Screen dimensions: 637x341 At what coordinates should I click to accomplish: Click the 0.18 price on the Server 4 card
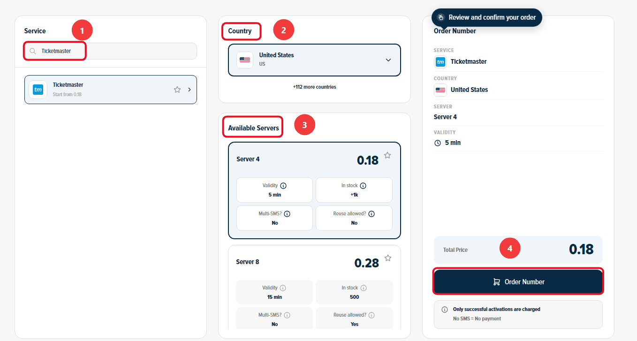(x=368, y=160)
